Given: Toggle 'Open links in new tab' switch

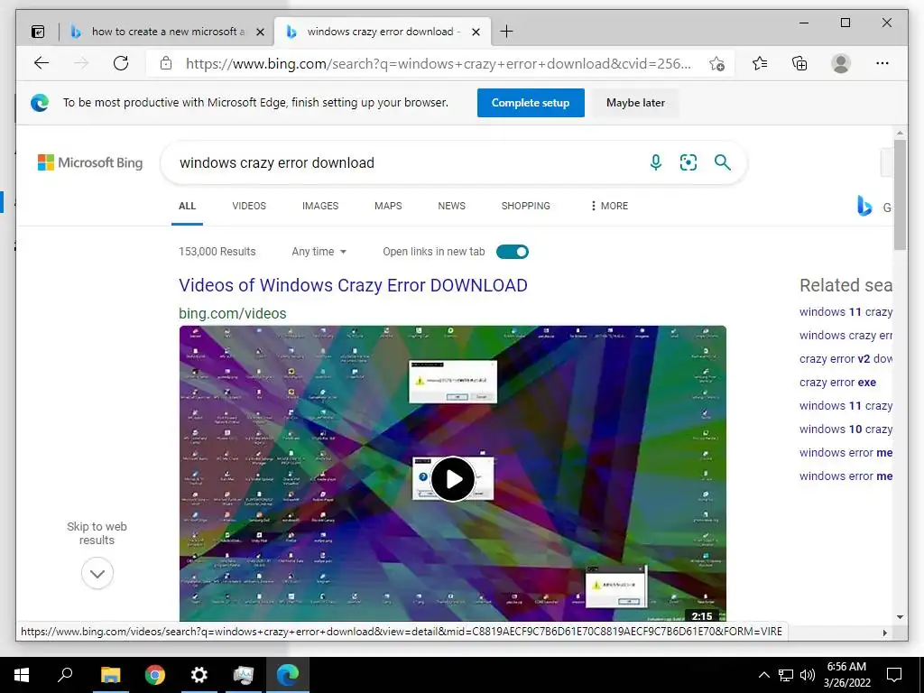Looking at the screenshot, I should (x=513, y=252).
